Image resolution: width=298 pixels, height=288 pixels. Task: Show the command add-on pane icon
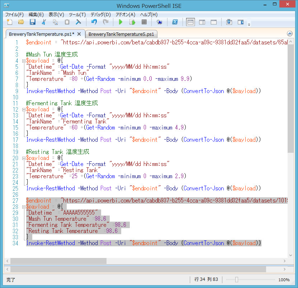tap(241, 22)
